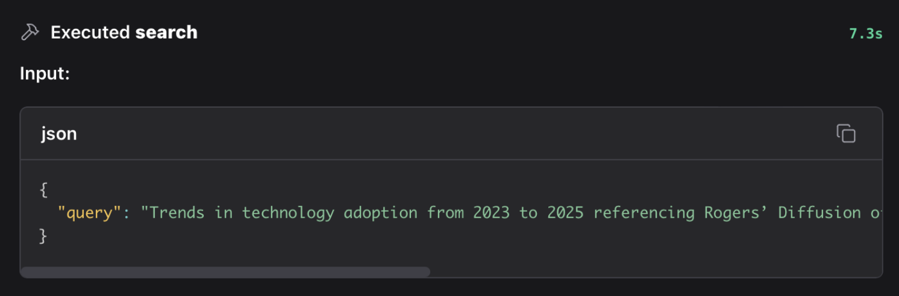The width and height of the screenshot is (899, 296).
Task: Click the closing curly brace
Action: pos(43,236)
